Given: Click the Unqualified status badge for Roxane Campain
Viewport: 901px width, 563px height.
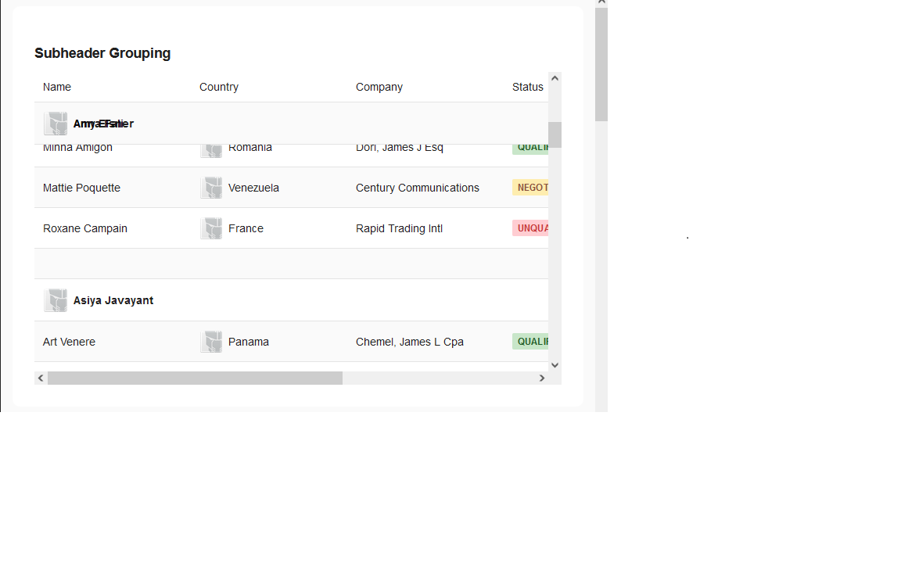Looking at the screenshot, I should (530, 228).
